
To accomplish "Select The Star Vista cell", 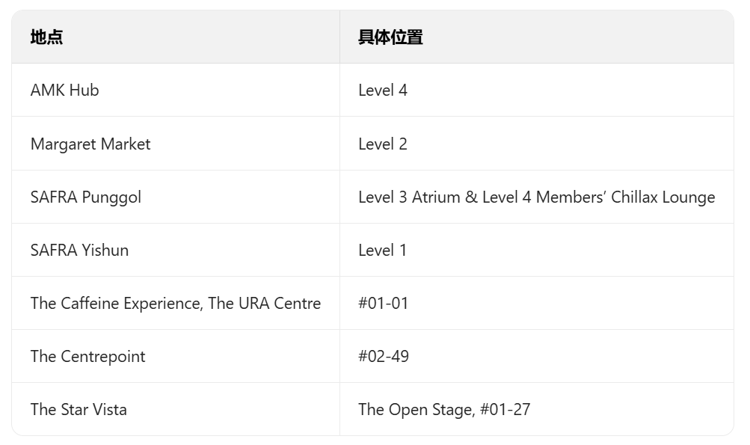I will (x=79, y=410).
